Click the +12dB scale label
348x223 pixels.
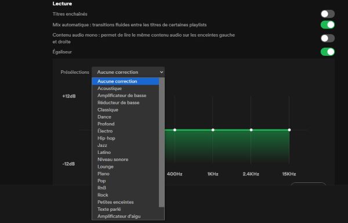[x=69, y=96]
